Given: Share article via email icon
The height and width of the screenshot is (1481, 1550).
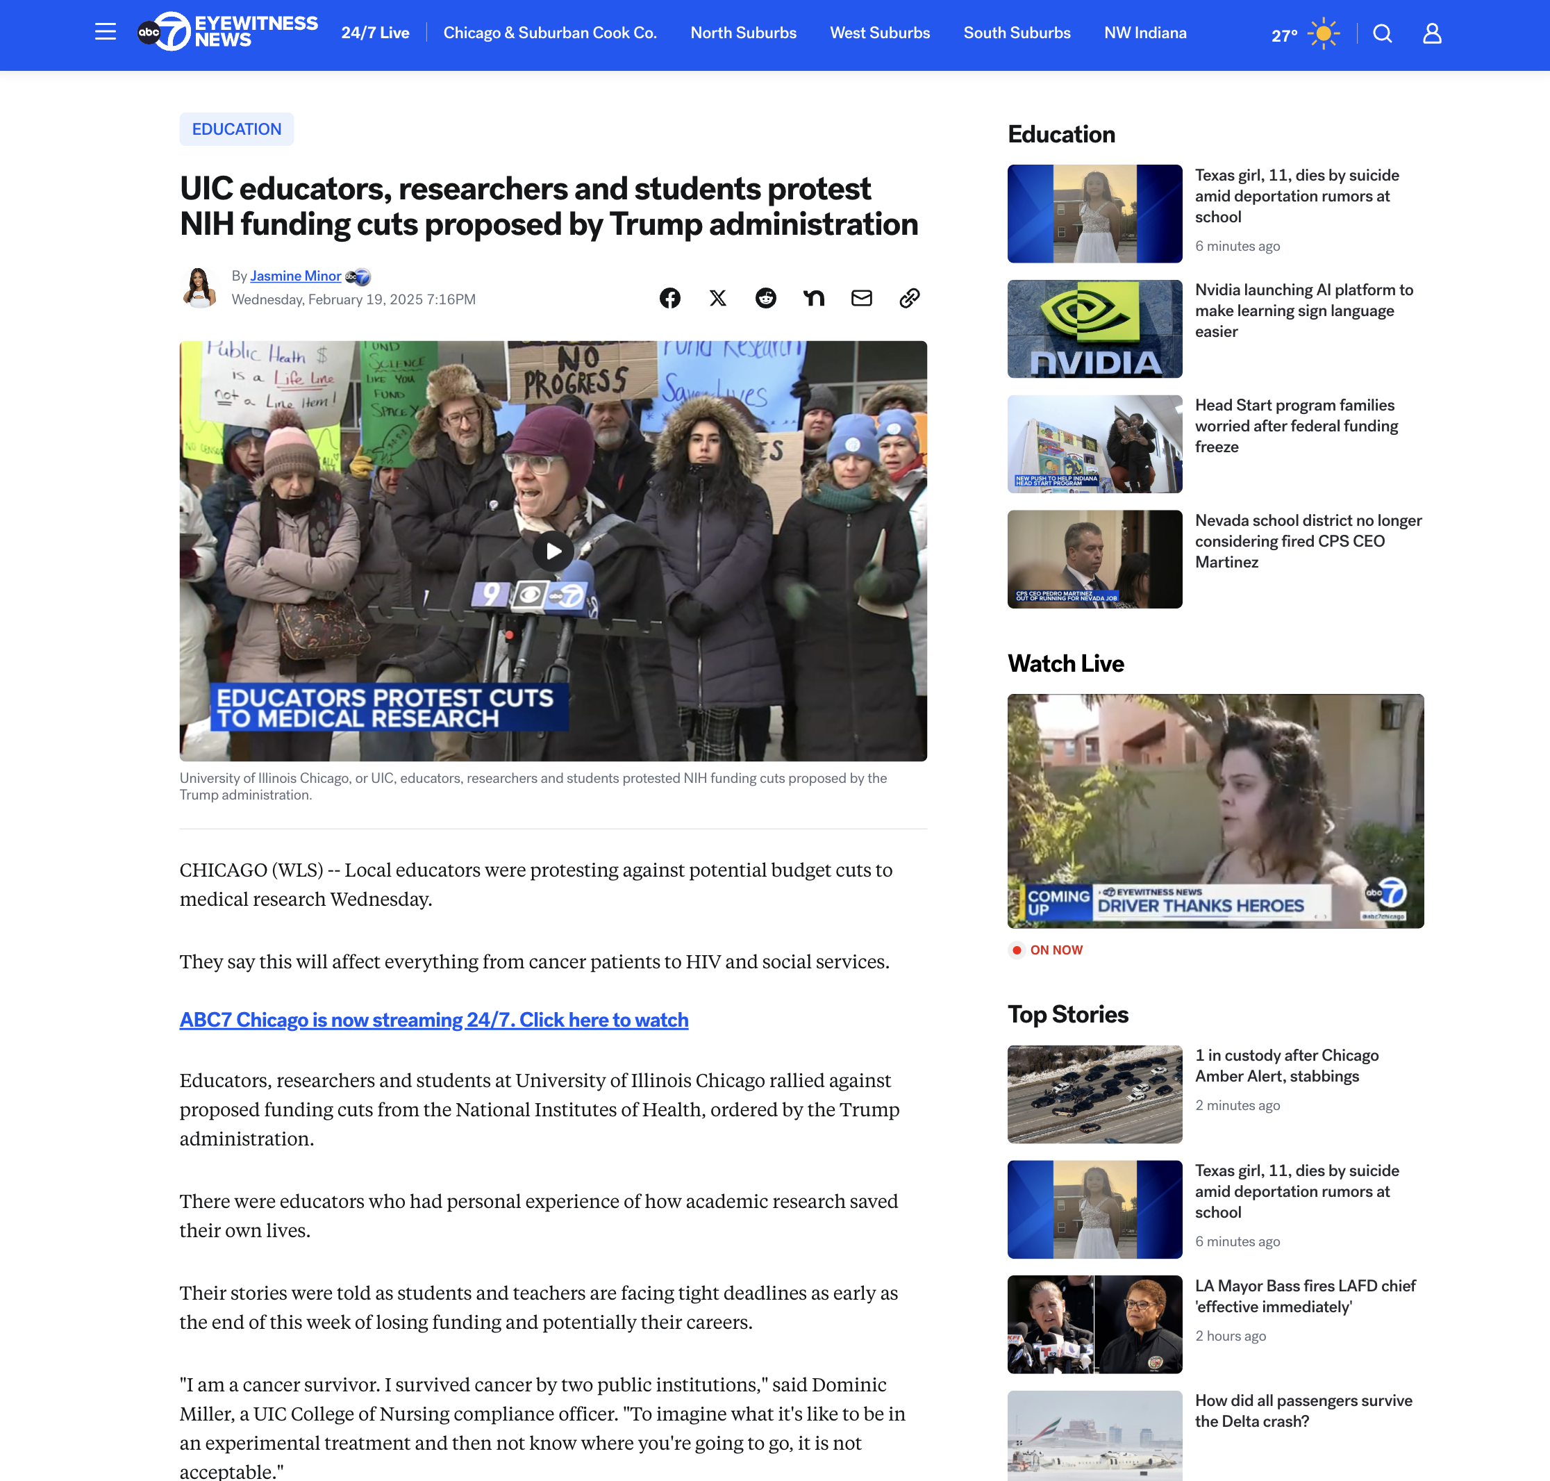Looking at the screenshot, I should click(x=861, y=297).
